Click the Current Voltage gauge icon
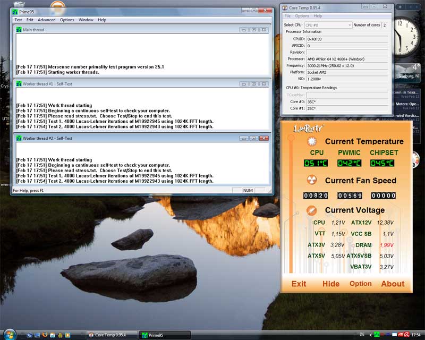 312,210
